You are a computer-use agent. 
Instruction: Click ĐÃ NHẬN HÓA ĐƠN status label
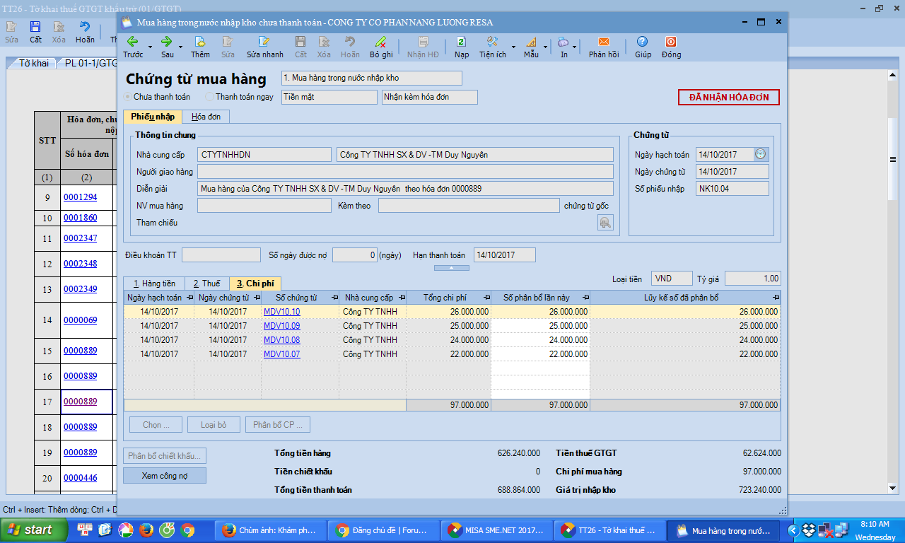tap(729, 98)
